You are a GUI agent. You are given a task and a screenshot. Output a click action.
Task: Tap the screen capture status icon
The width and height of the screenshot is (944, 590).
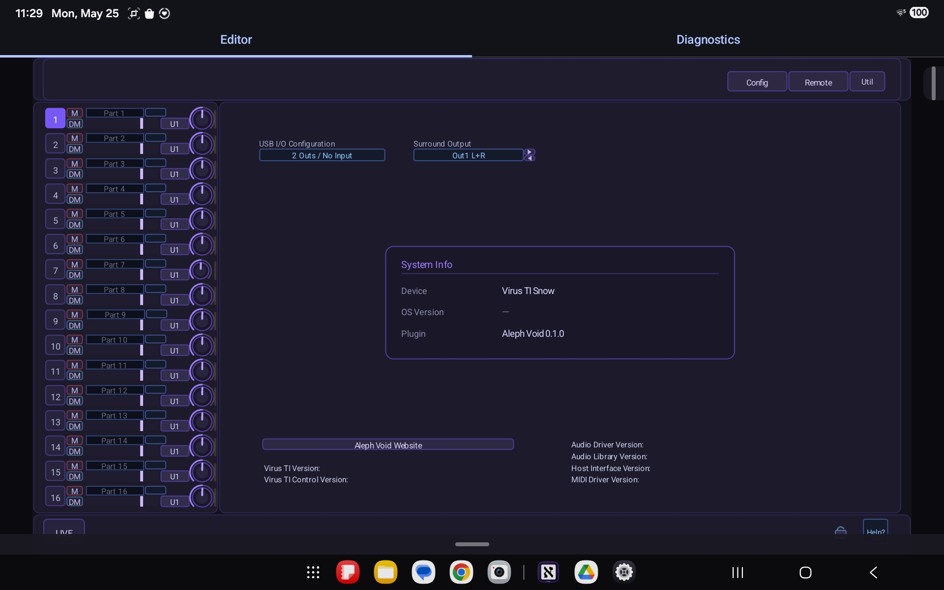(134, 14)
